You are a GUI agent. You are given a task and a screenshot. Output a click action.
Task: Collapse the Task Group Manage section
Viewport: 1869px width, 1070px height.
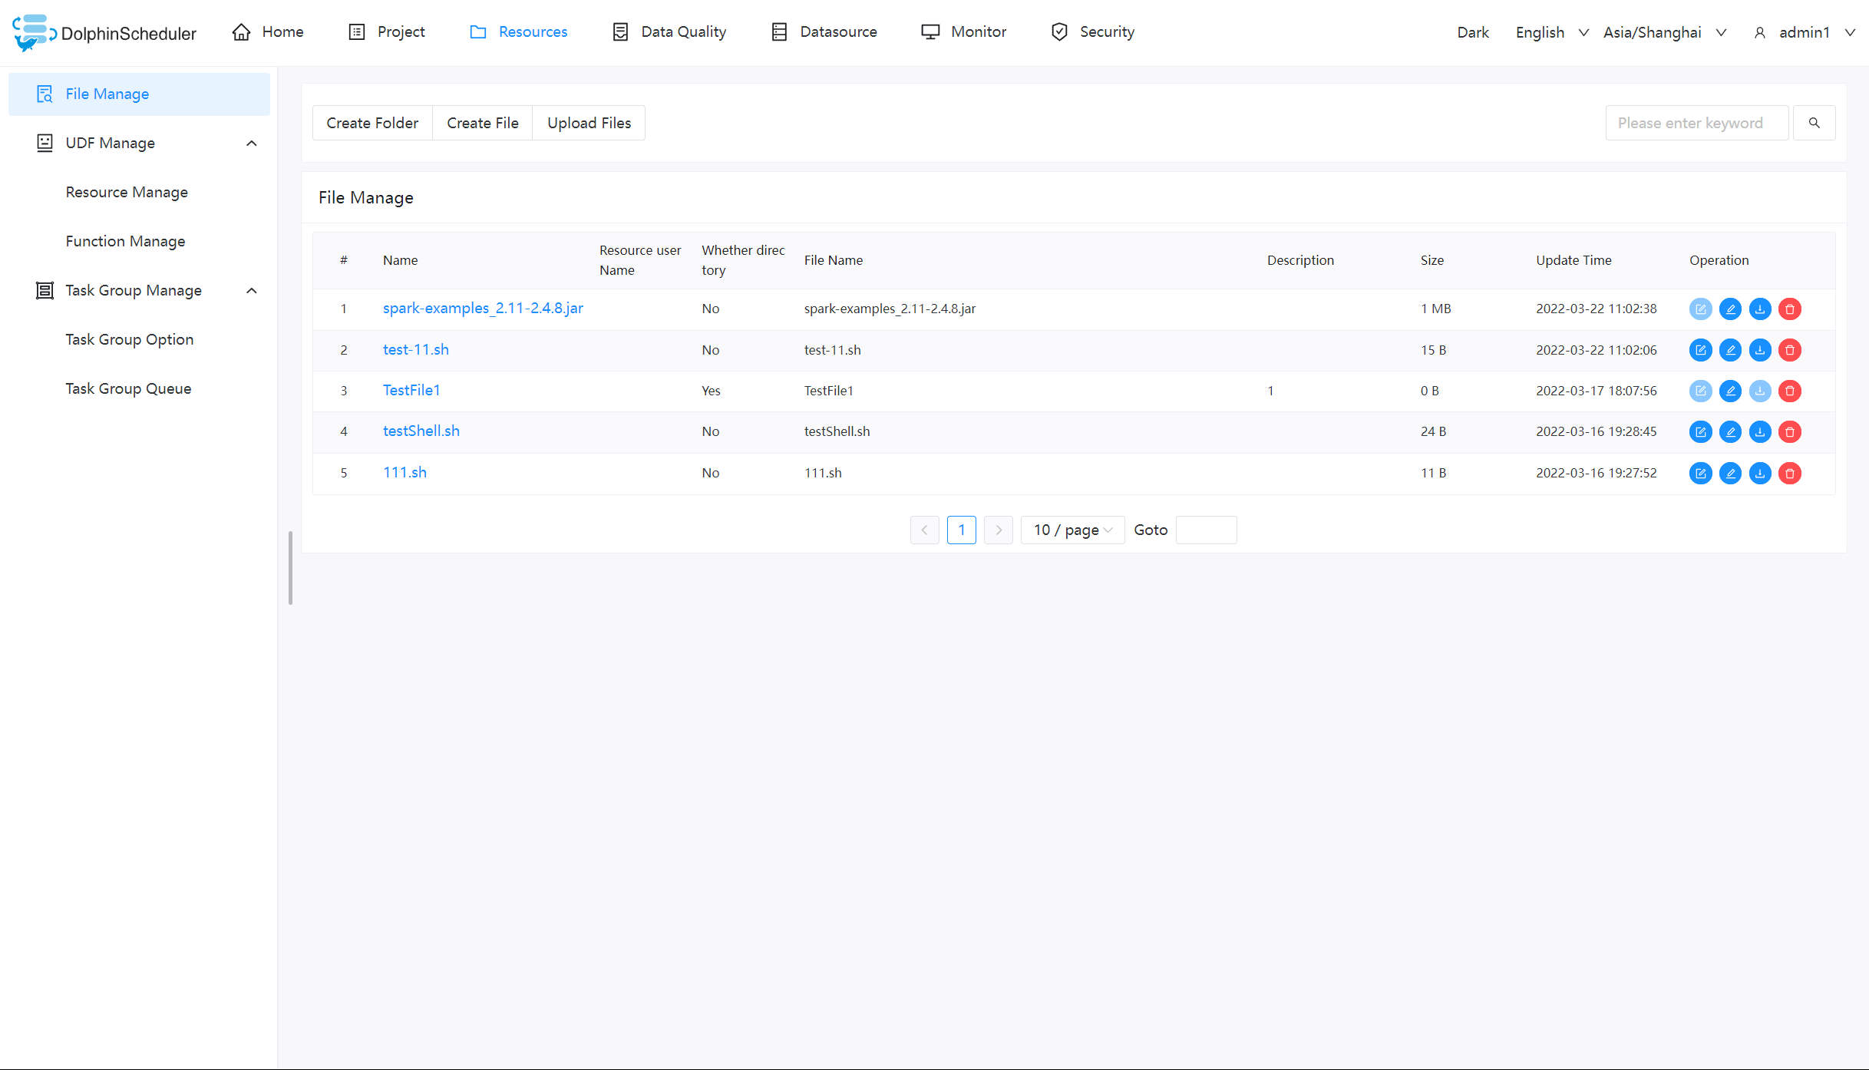[251, 290]
